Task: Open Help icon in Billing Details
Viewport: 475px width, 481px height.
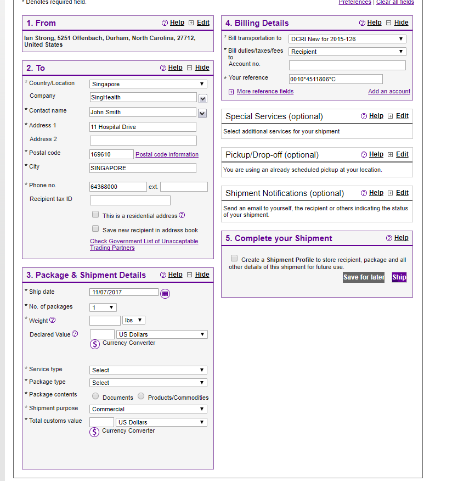Action: 362,23
